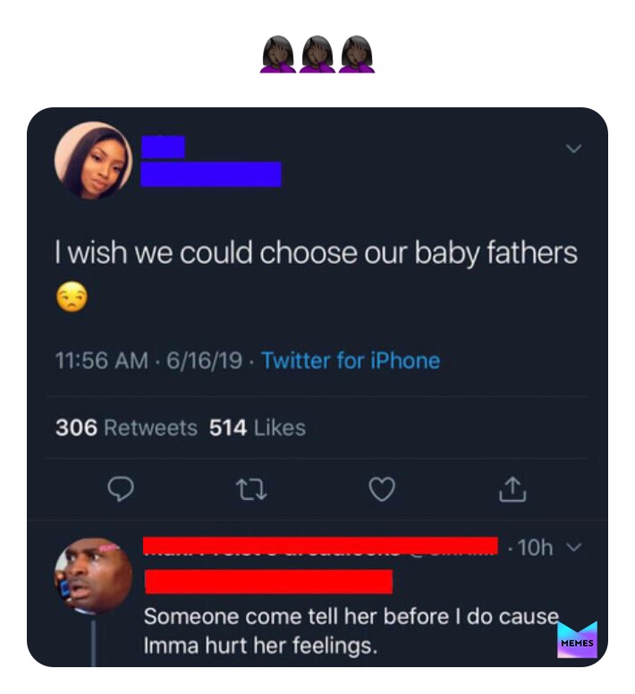Screen dimensions: 635x694
Task: Open the tweet author's profile picture
Action: click(93, 160)
